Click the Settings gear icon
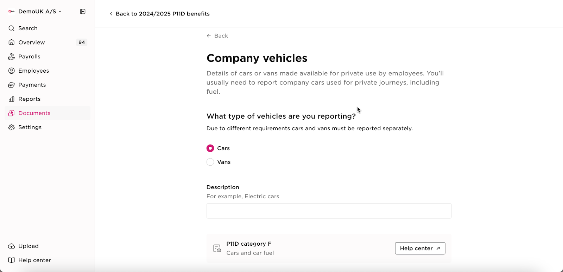 pyautogui.click(x=12, y=127)
